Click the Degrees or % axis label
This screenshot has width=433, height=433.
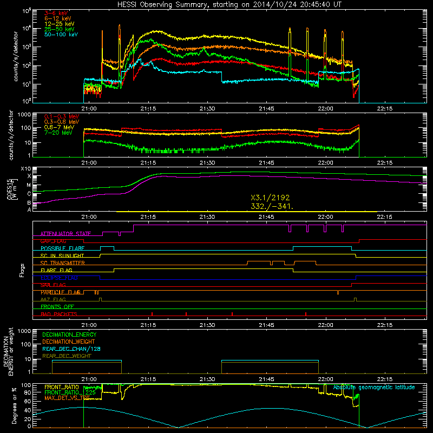[x=14, y=405]
